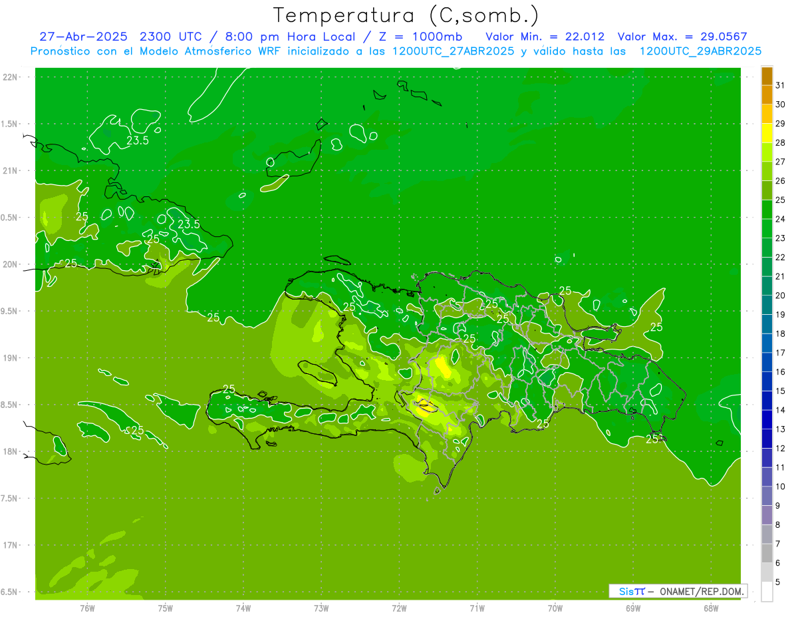798x617 pixels.
Task: Click the legend value 16
Action: tap(781, 371)
